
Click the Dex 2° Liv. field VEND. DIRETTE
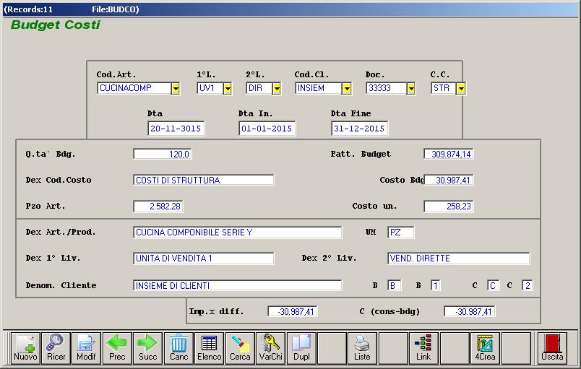click(x=459, y=259)
